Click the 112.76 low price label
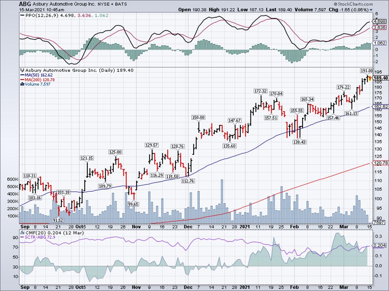Screen dimensions: 389x291 coord(188,181)
